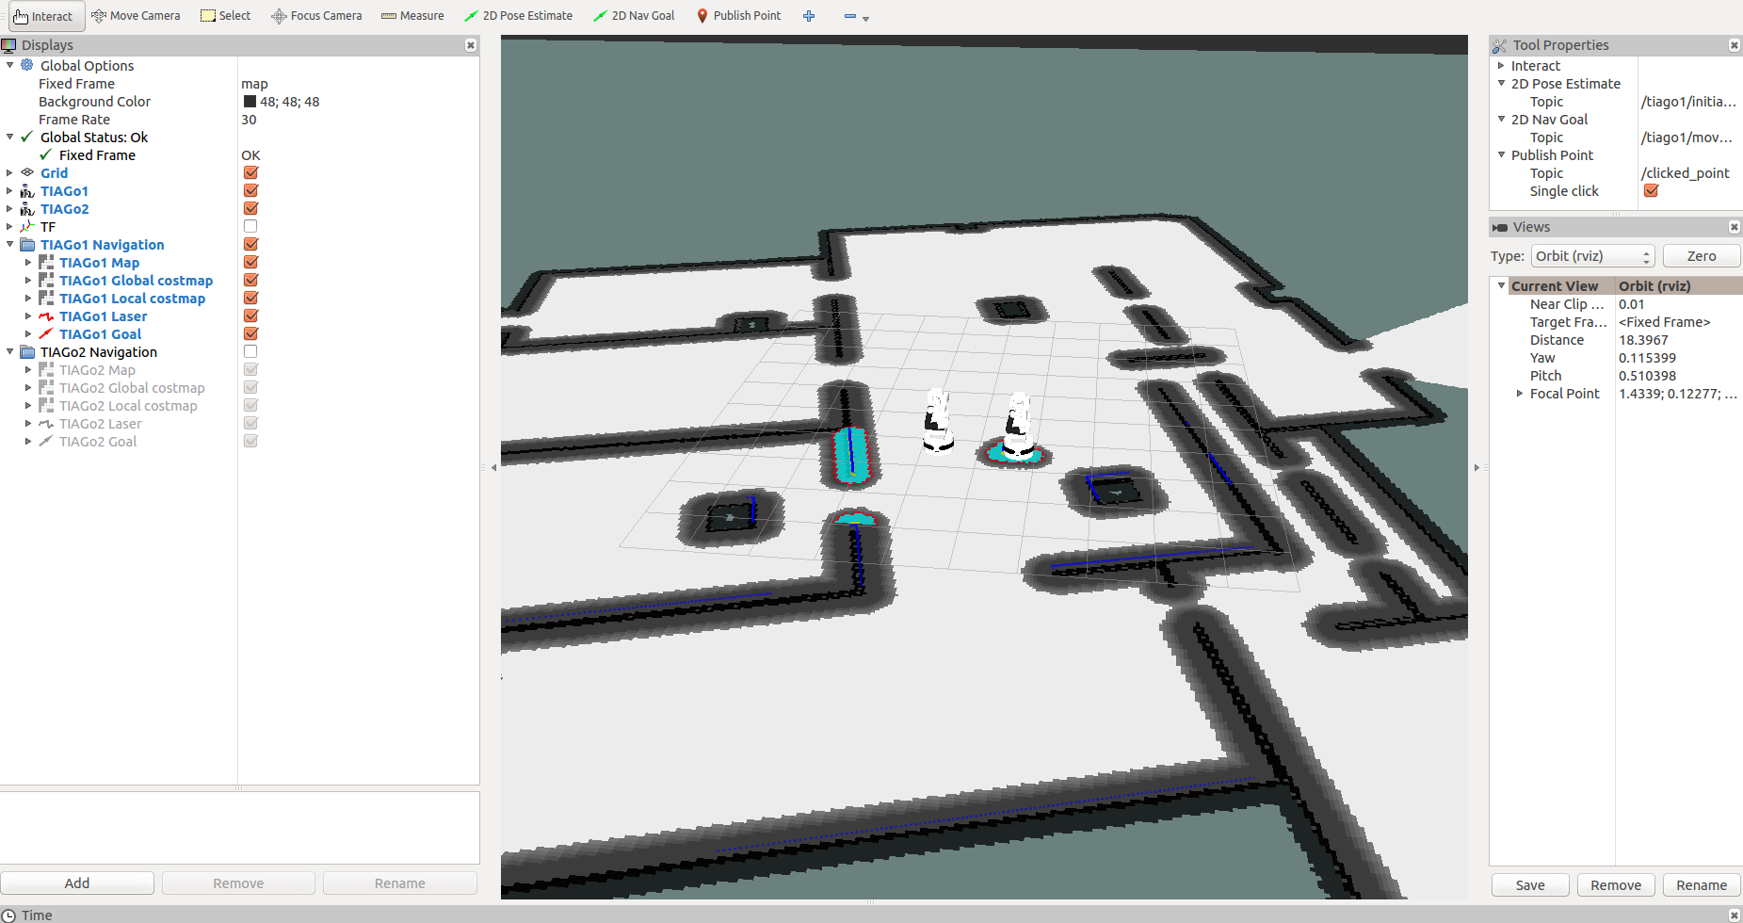
Task: Collapse the TIAGo1 Navigation group
Action: (x=10, y=245)
